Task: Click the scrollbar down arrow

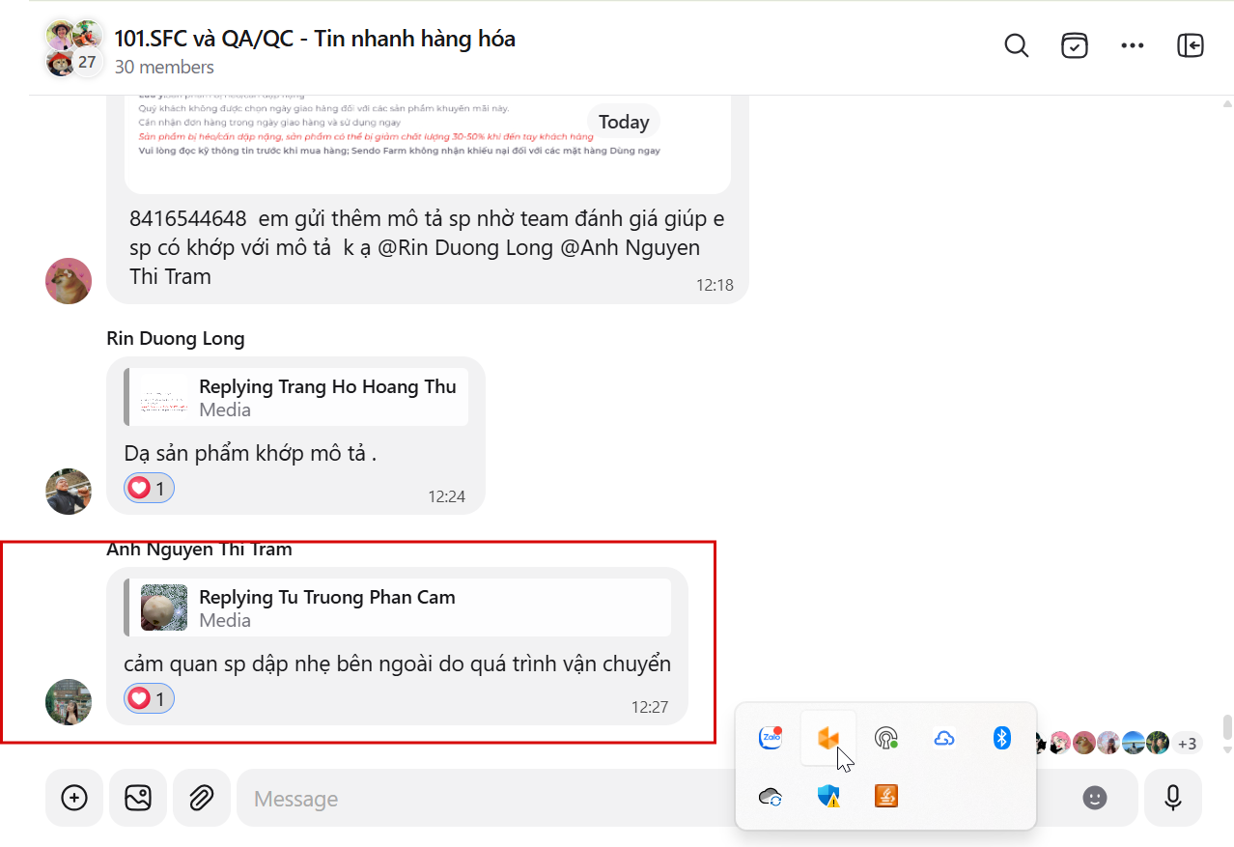Action: click(x=1227, y=749)
